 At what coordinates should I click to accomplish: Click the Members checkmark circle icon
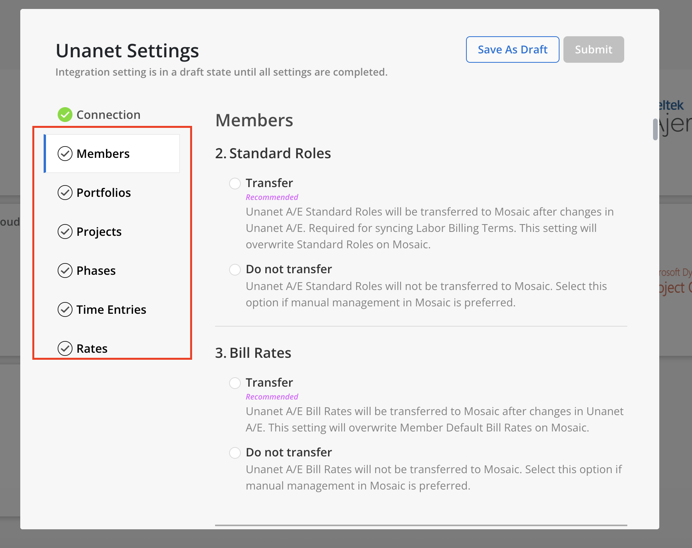pyautogui.click(x=65, y=154)
